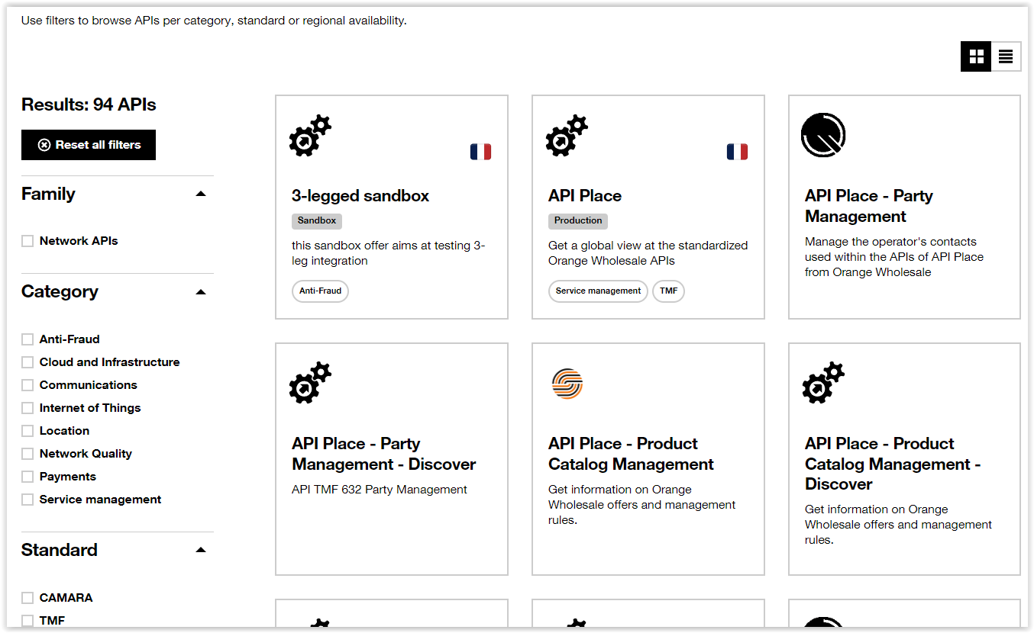Click the Service management tag on API Place

598,291
